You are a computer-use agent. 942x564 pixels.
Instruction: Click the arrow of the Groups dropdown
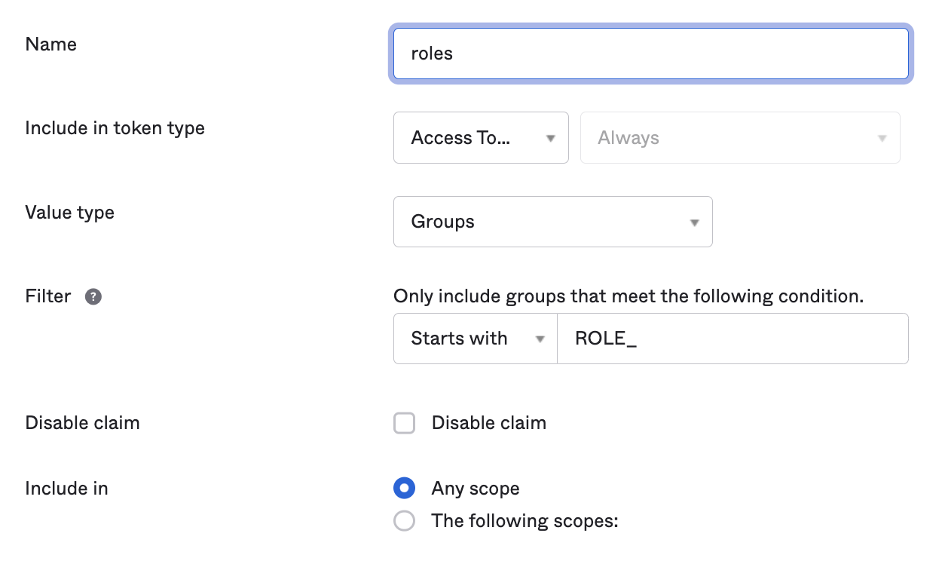click(x=694, y=222)
